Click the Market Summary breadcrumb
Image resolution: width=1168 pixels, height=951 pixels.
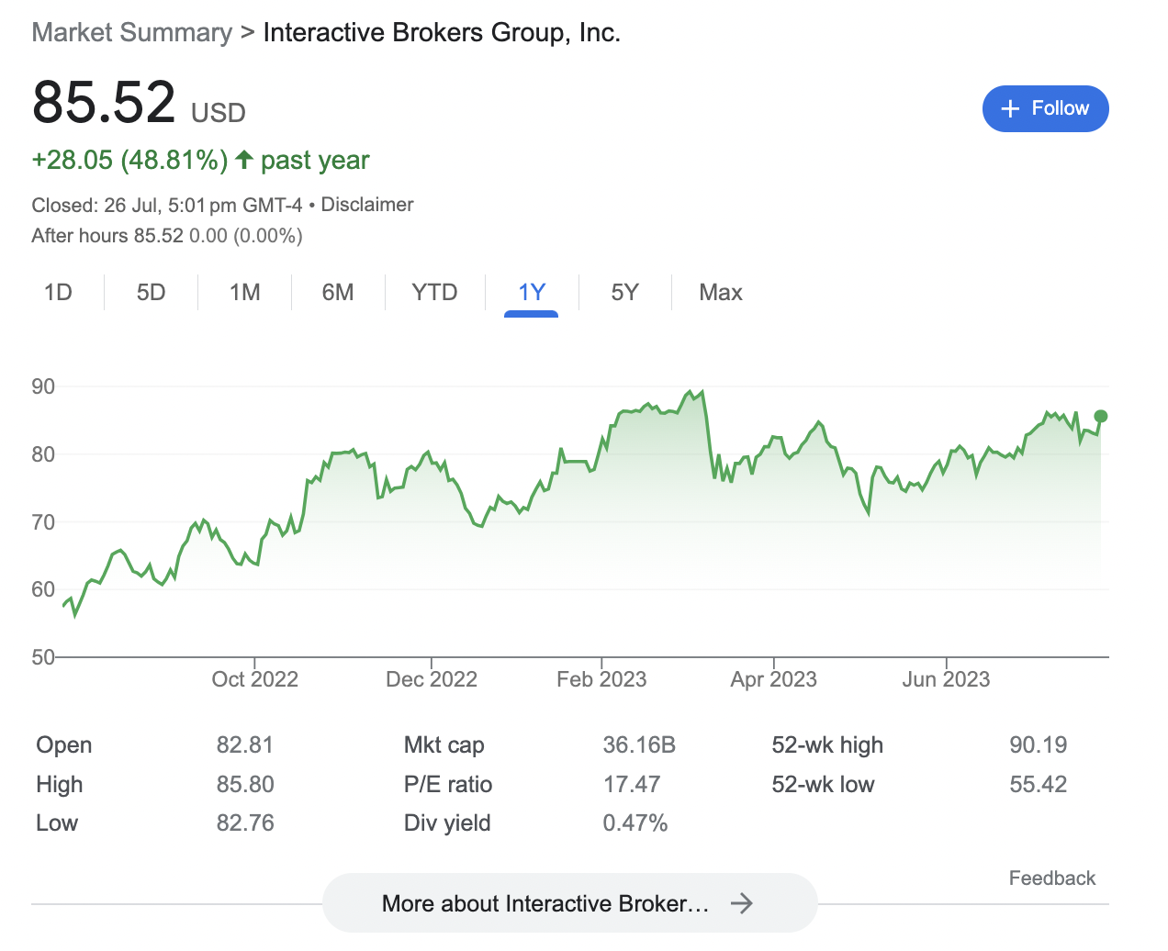click(132, 33)
